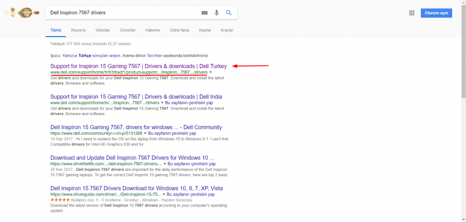Open the on-screen keyboard icon
The image size is (466, 222).
(205, 13)
